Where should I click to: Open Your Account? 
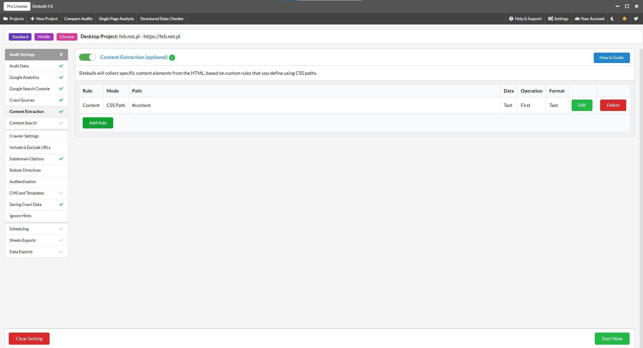tap(589, 19)
